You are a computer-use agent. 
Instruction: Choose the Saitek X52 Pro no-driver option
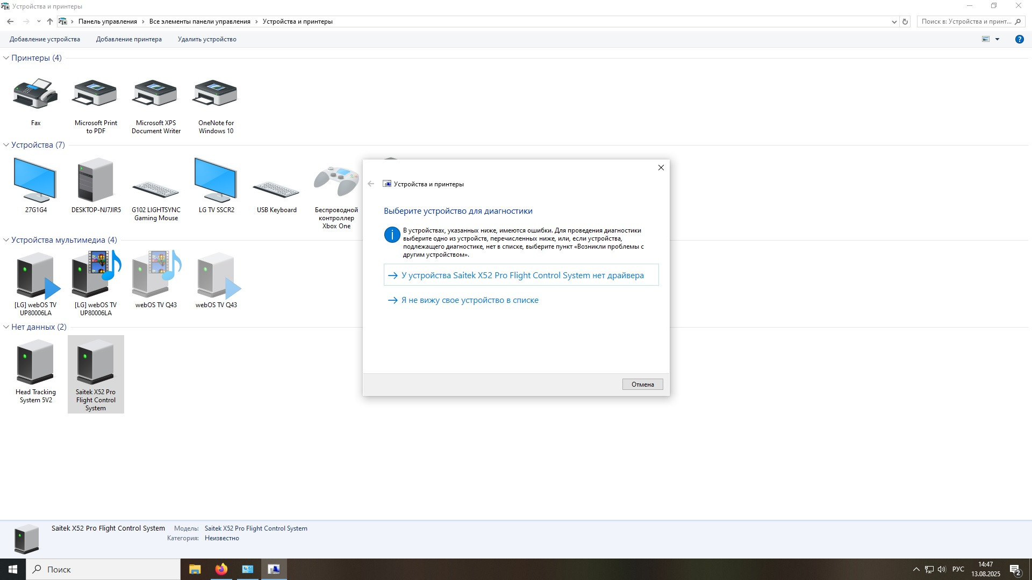(521, 275)
